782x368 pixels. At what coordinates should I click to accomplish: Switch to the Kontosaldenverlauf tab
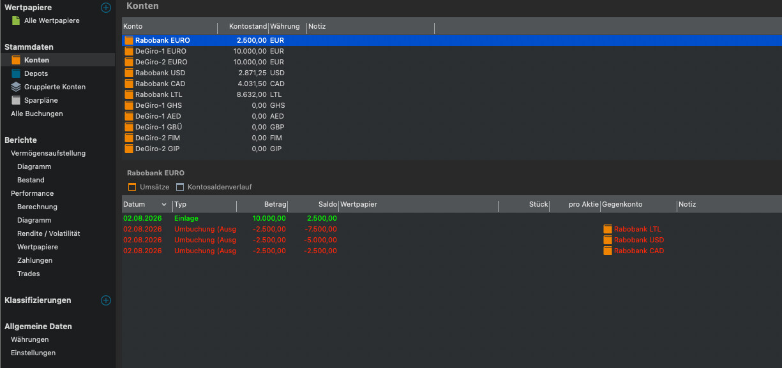tap(214, 187)
